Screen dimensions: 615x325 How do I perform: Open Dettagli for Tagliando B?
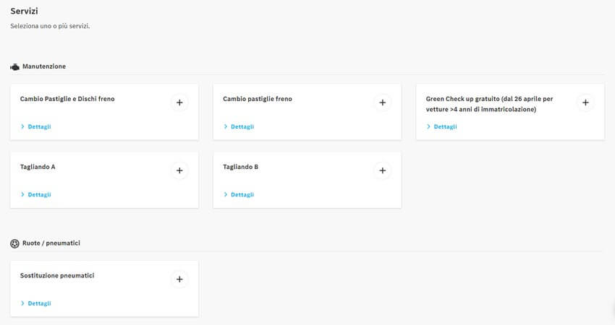click(x=242, y=194)
